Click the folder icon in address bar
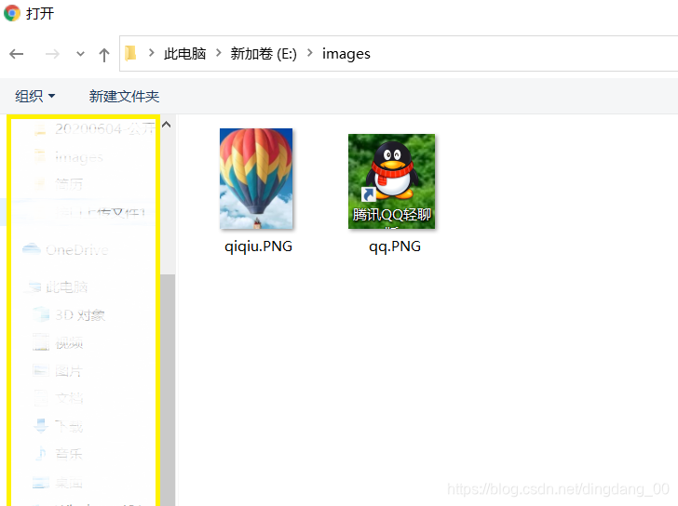The width and height of the screenshot is (678, 506). tap(130, 54)
